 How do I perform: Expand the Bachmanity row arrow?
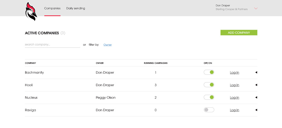pyautogui.click(x=256, y=73)
